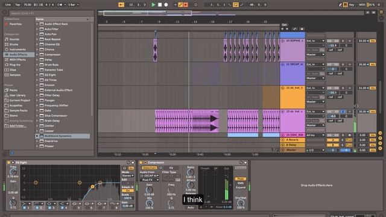Image resolution: width=386 pixels, height=217 pixels.
Task: Click the Name column header in browser
Action: click(62, 19)
